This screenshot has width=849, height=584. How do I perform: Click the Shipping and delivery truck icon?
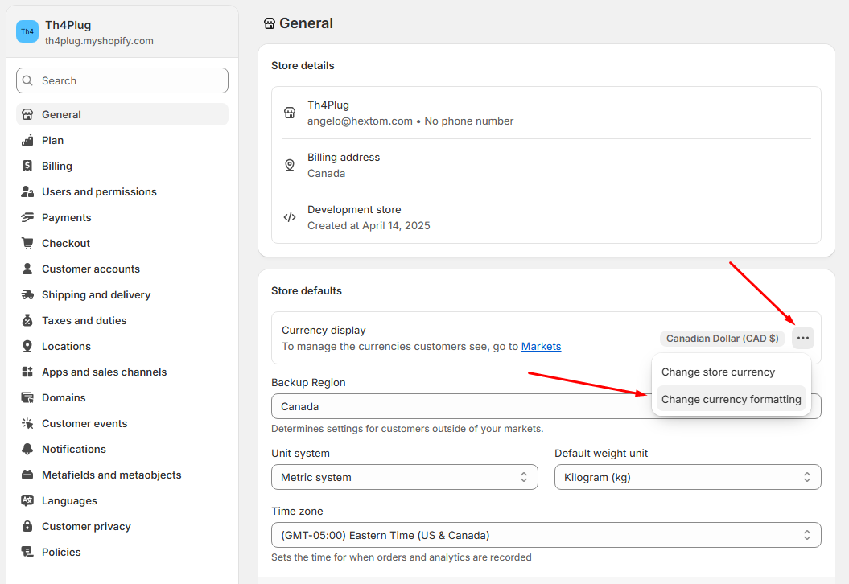[x=27, y=295]
